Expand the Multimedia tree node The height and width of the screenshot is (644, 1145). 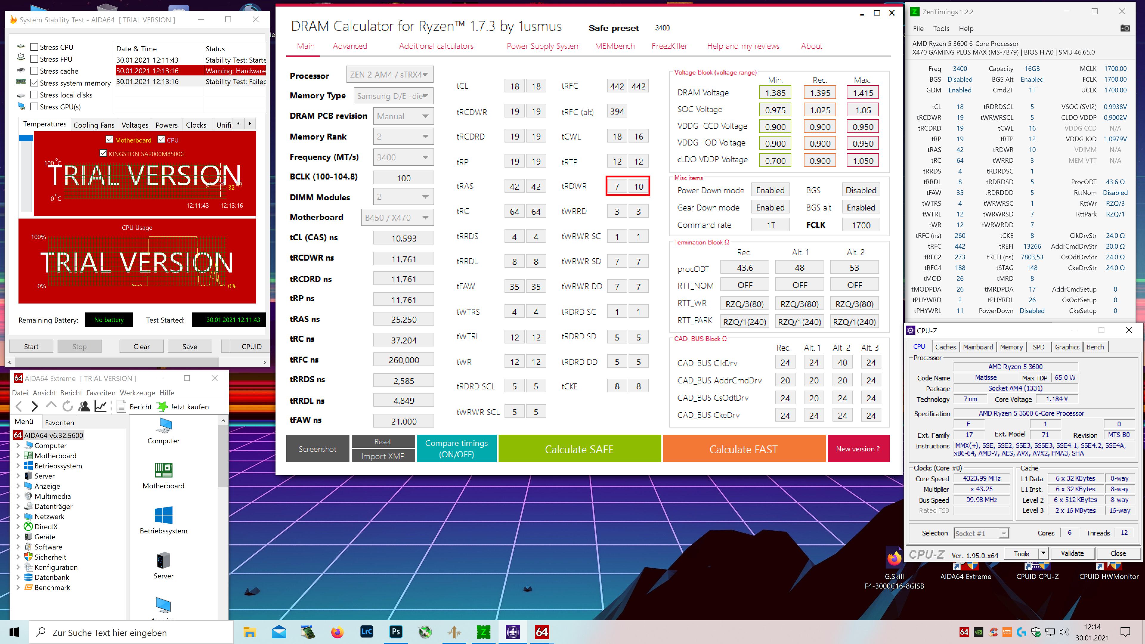18,496
